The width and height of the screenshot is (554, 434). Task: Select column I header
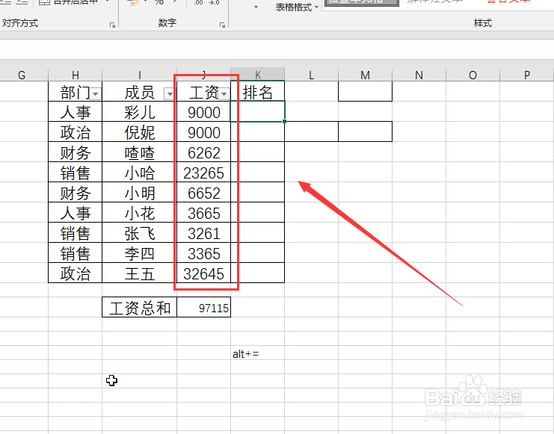tap(140, 75)
